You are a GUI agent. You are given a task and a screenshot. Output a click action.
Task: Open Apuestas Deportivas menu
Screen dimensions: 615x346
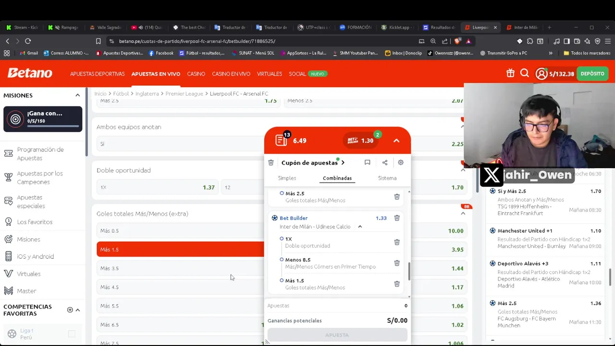click(x=98, y=74)
